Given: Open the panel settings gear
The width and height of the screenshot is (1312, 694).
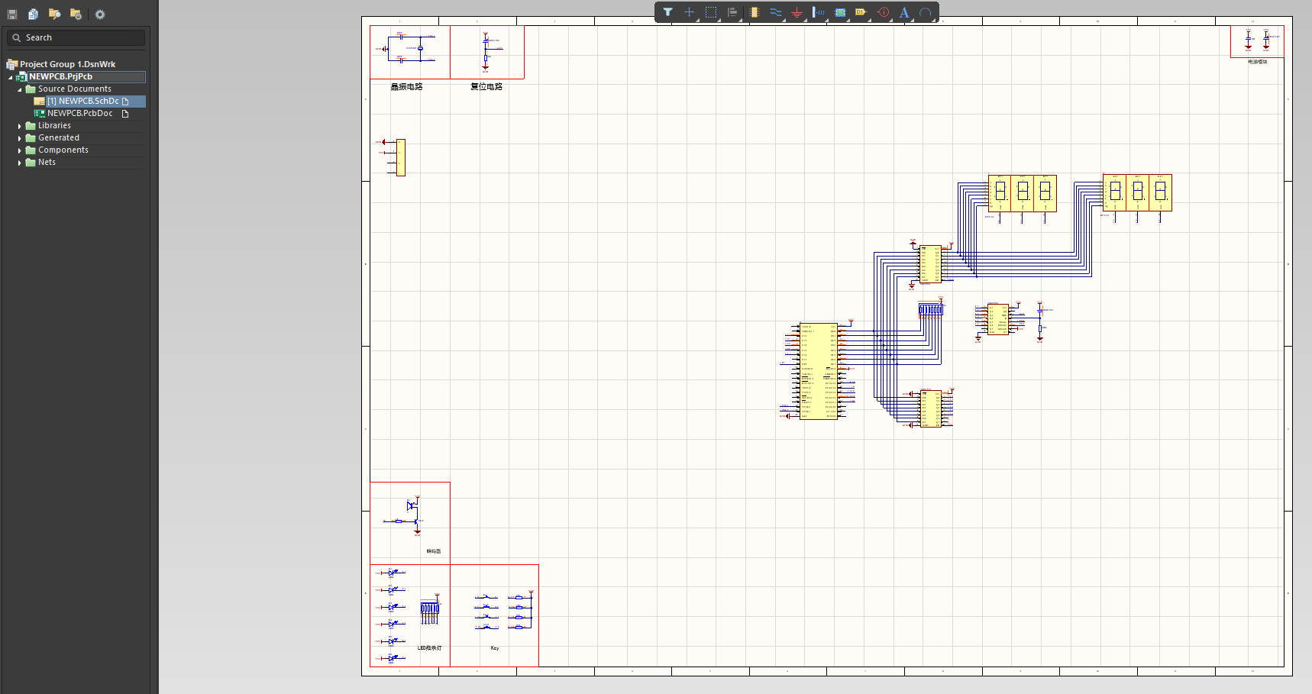Looking at the screenshot, I should click(100, 15).
